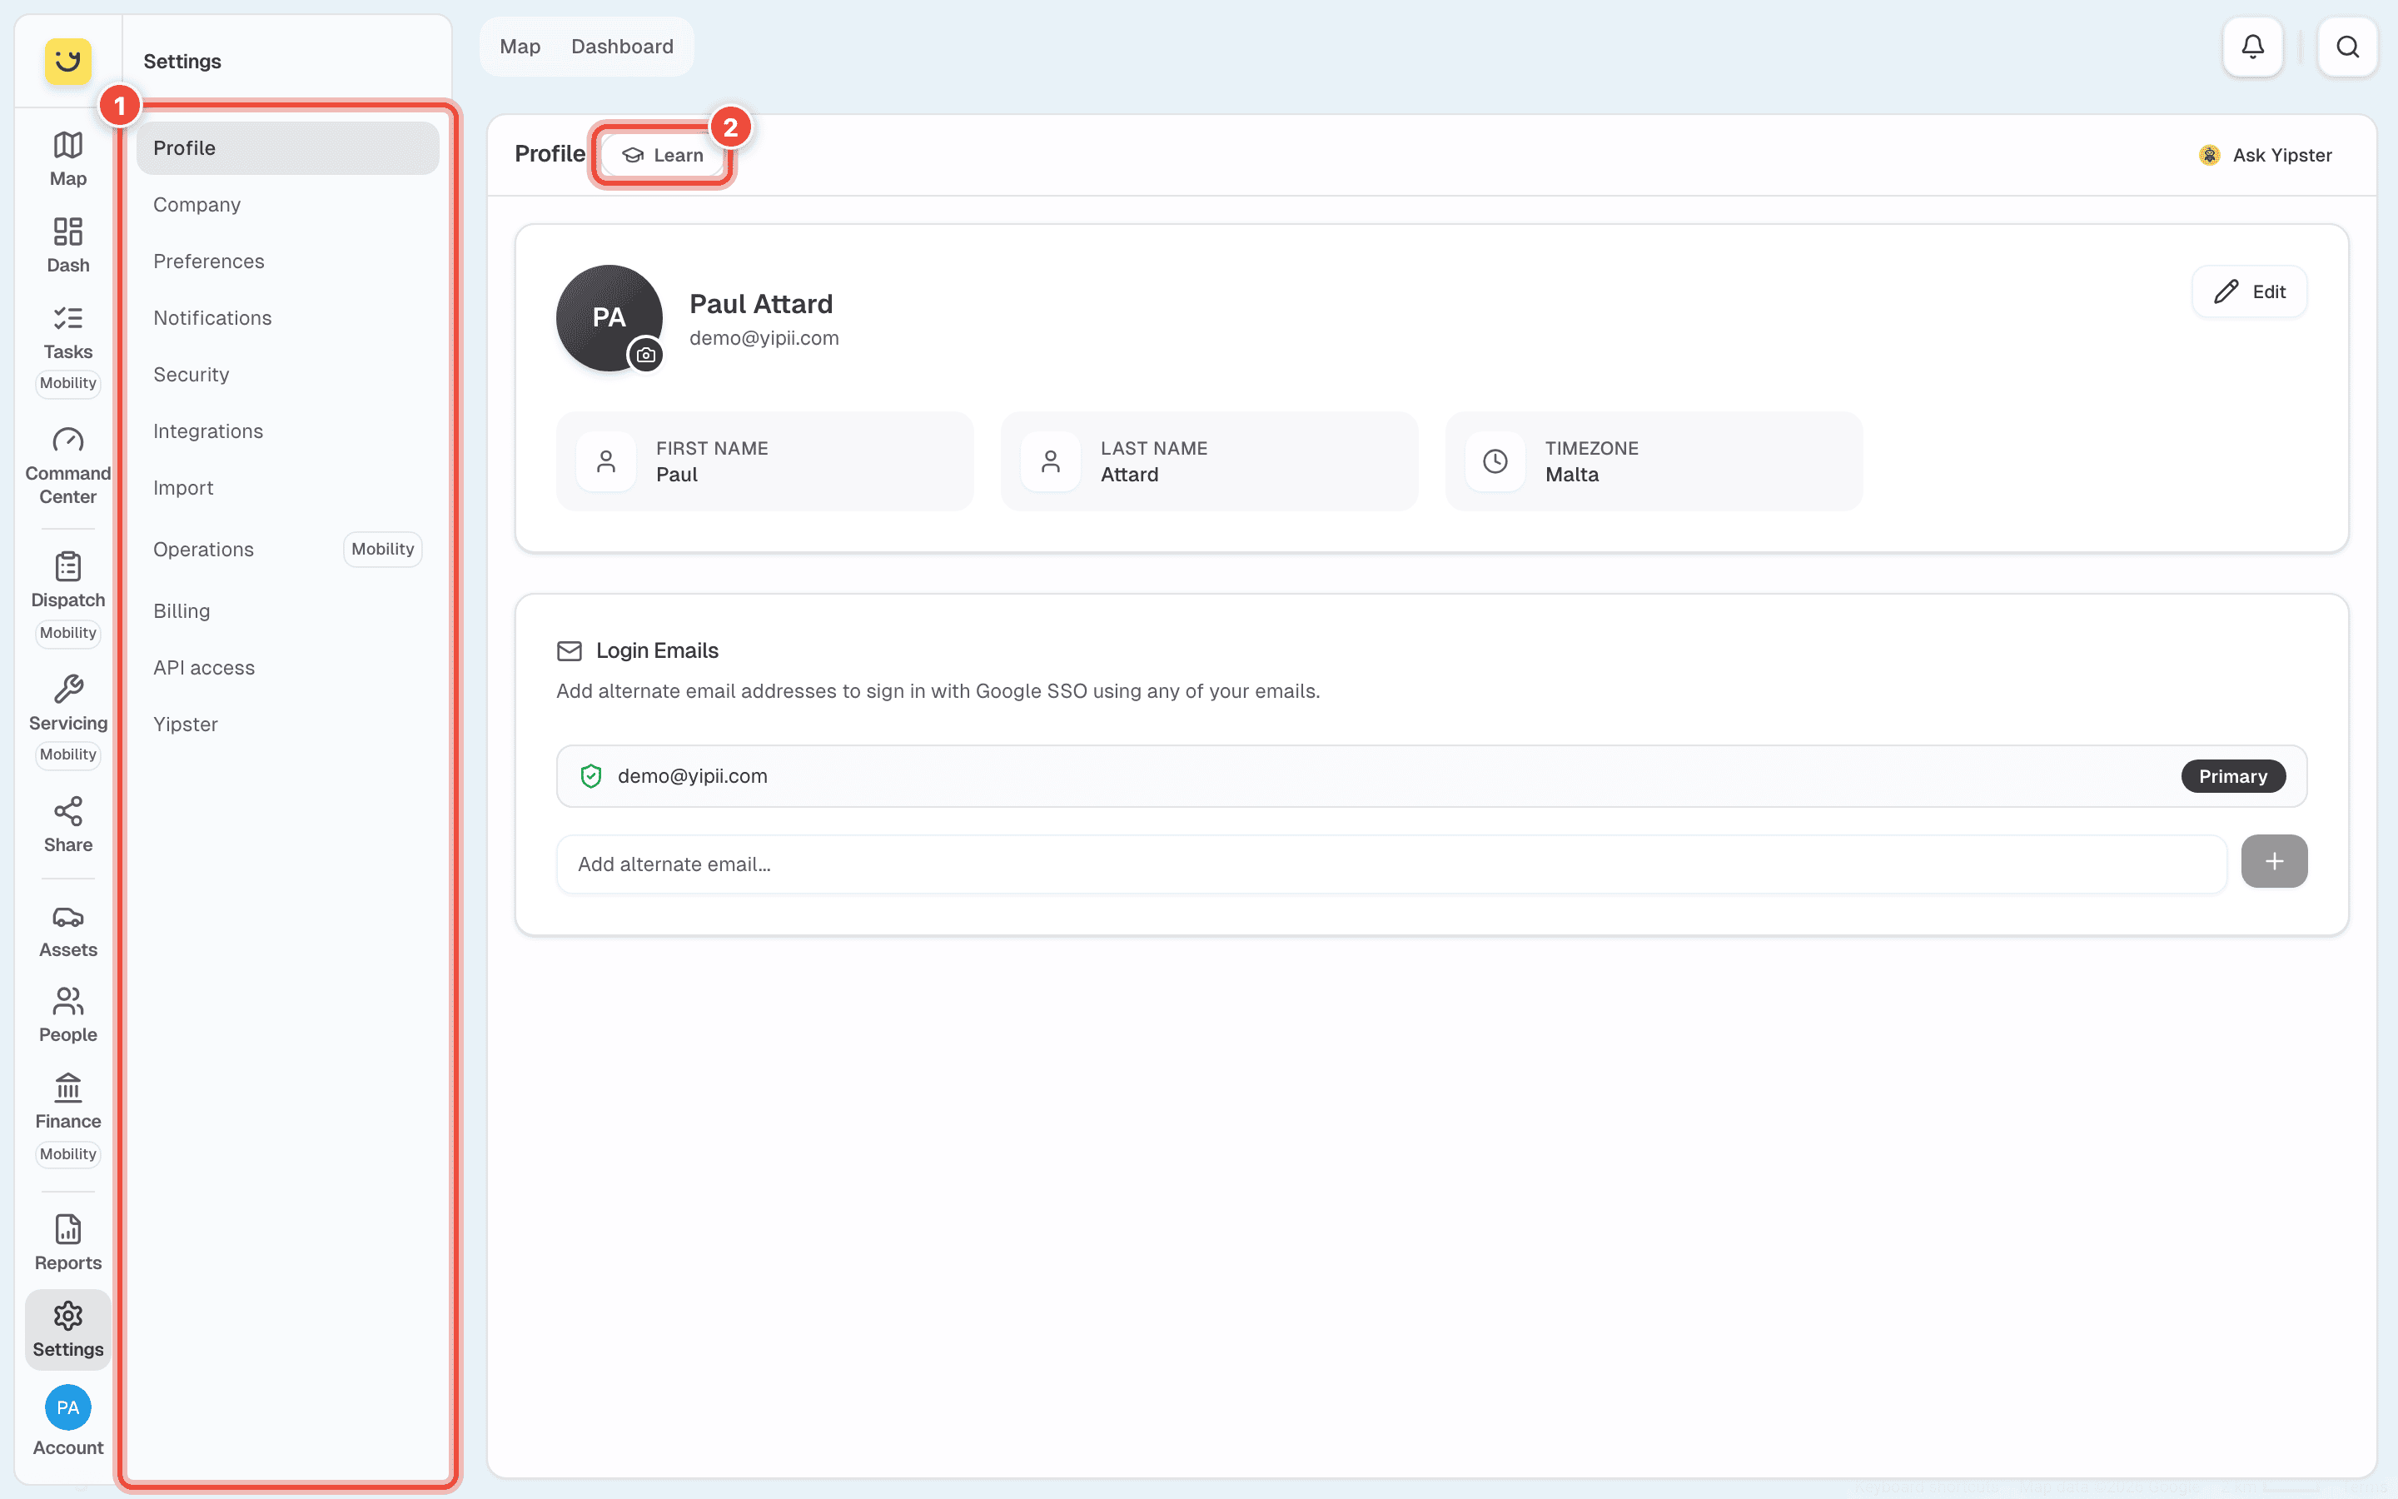This screenshot has height=1499, width=2398.
Task: Click the add alternate email plus button
Action: (x=2273, y=860)
